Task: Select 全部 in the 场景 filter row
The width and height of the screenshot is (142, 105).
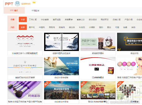Action: pyautogui.click(x=23, y=19)
